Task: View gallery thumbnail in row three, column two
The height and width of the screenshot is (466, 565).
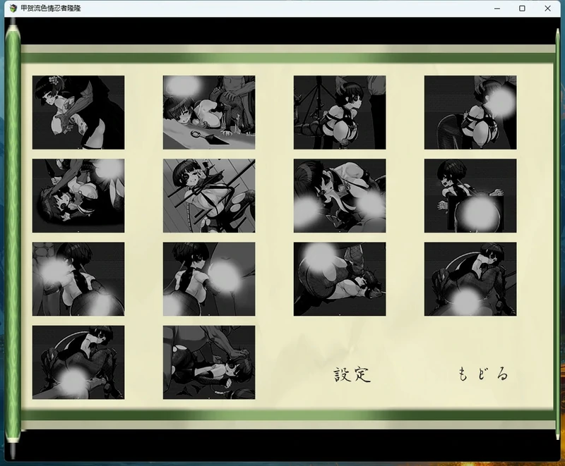Action: (209, 279)
